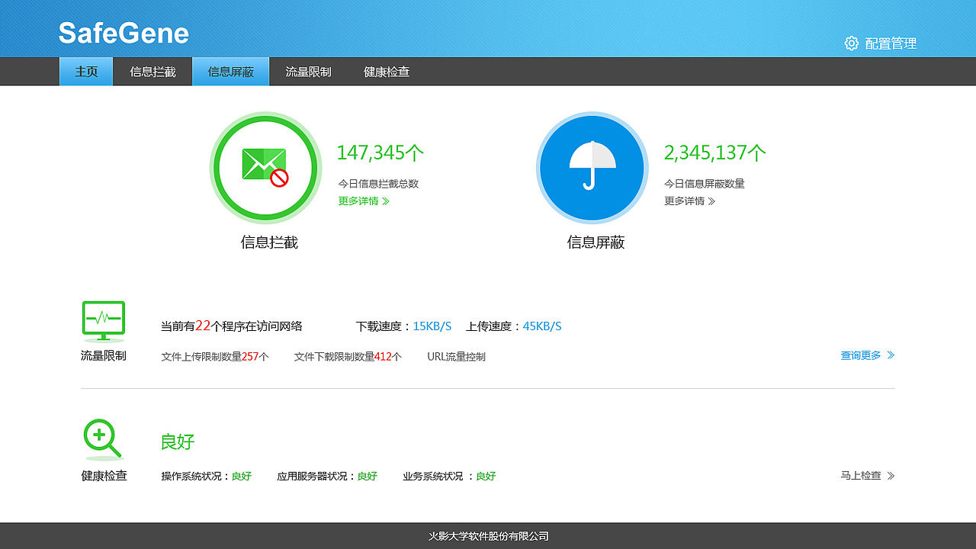The width and height of the screenshot is (976, 549).
Task: Click 信息拦截 label under green circle
Action: [269, 242]
